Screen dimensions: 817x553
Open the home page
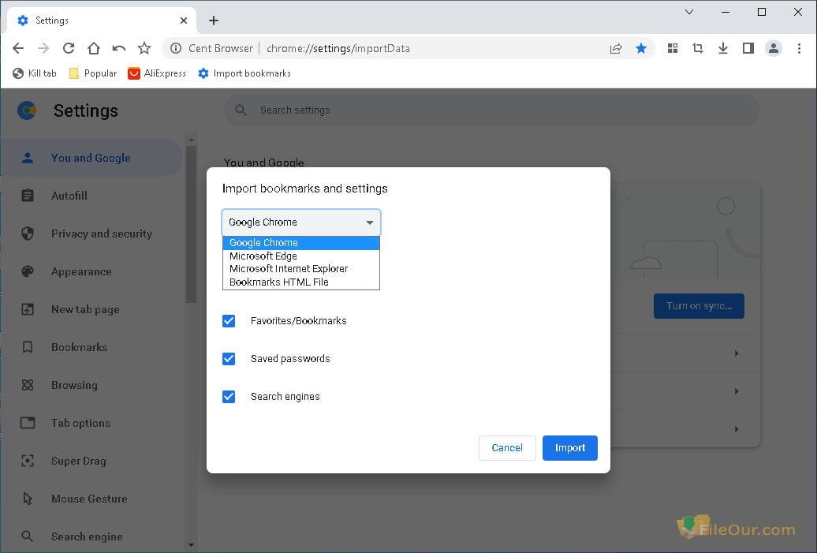tap(94, 48)
